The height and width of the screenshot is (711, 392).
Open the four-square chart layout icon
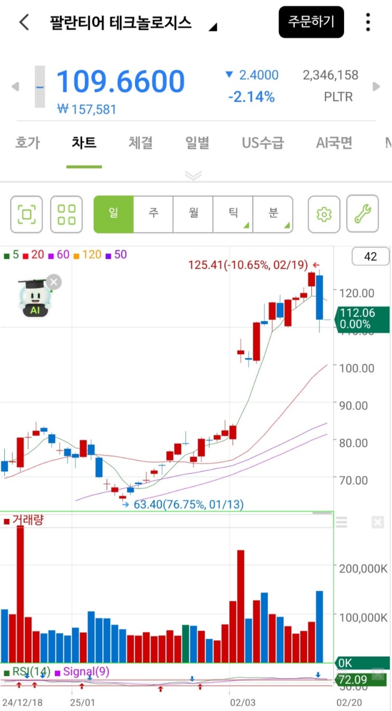pyautogui.click(x=66, y=214)
